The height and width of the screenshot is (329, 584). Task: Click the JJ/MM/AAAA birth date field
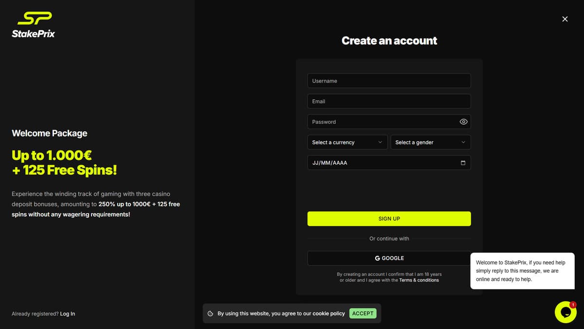pos(389,163)
